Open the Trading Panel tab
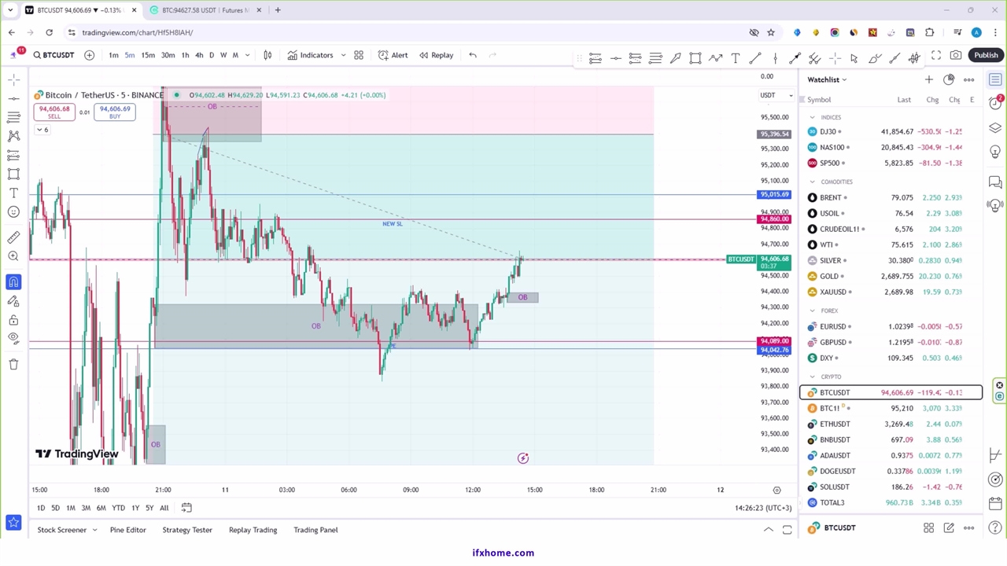The width and height of the screenshot is (1007, 566). [x=315, y=530]
